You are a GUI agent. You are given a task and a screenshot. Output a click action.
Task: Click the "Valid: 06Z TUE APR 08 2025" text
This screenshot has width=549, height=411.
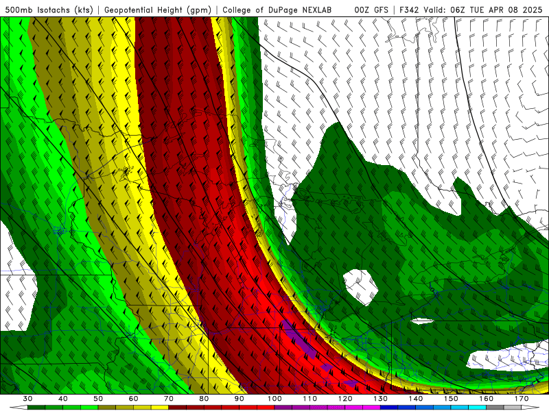[x=482, y=10]
